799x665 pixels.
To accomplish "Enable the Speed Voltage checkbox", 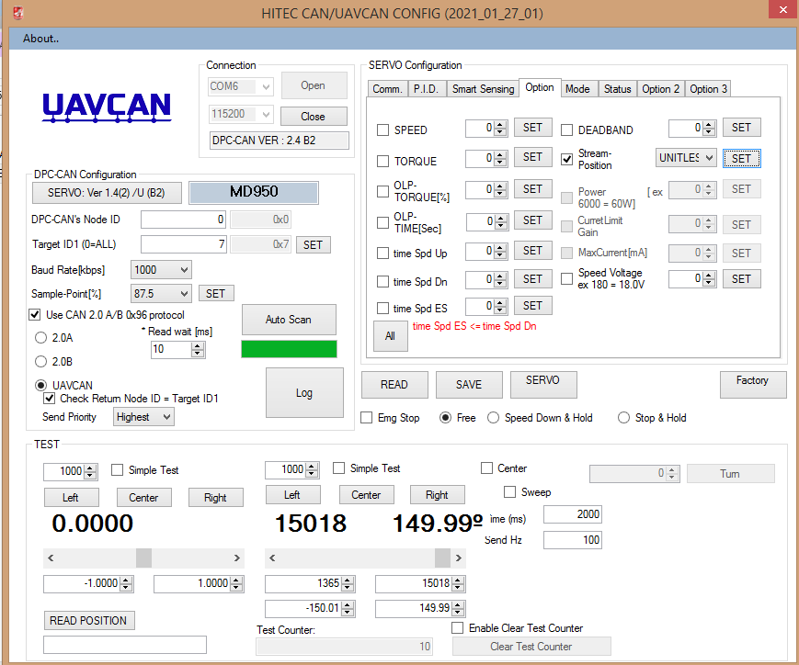I will 566,278.
